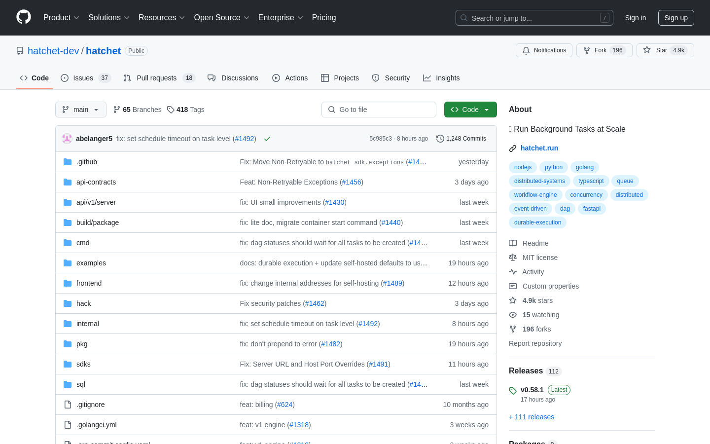Click abelanger5's avatar in the commit bar
The height and width of the screenshot is (444, 710).
click(67, 139)
